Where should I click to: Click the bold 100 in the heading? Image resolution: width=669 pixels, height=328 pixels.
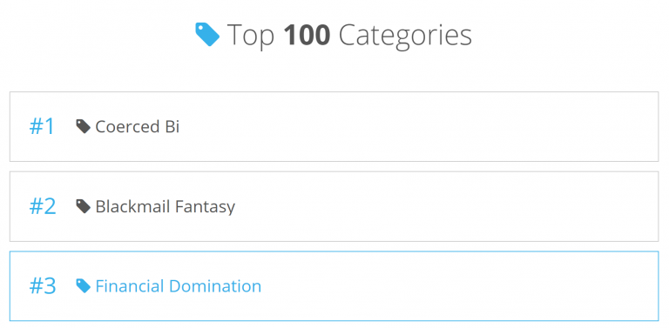coord(307,35)
